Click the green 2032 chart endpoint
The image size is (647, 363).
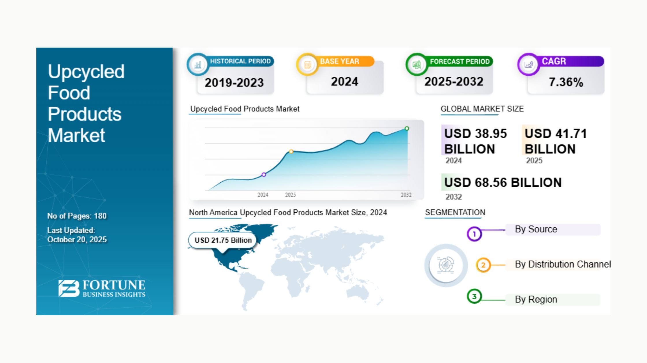(407, 128)
